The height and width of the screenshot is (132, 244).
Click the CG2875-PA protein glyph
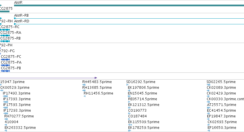pyautogui.click(x=5, y=65)
